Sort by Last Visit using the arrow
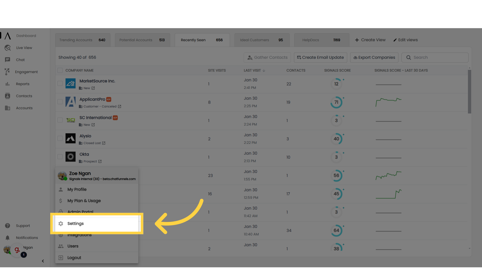The width and height of the screenshot is (482, 271). [264, 71]
